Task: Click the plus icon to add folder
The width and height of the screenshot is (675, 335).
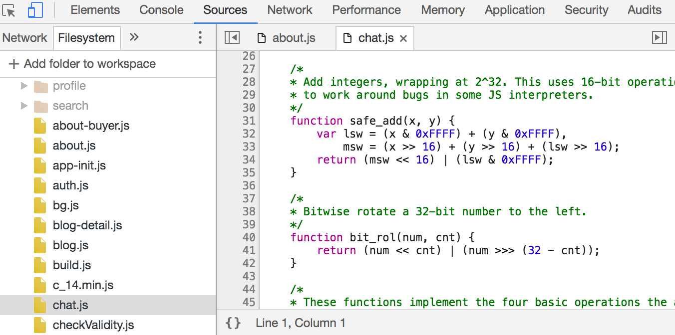Action: (x=14, y=64)
